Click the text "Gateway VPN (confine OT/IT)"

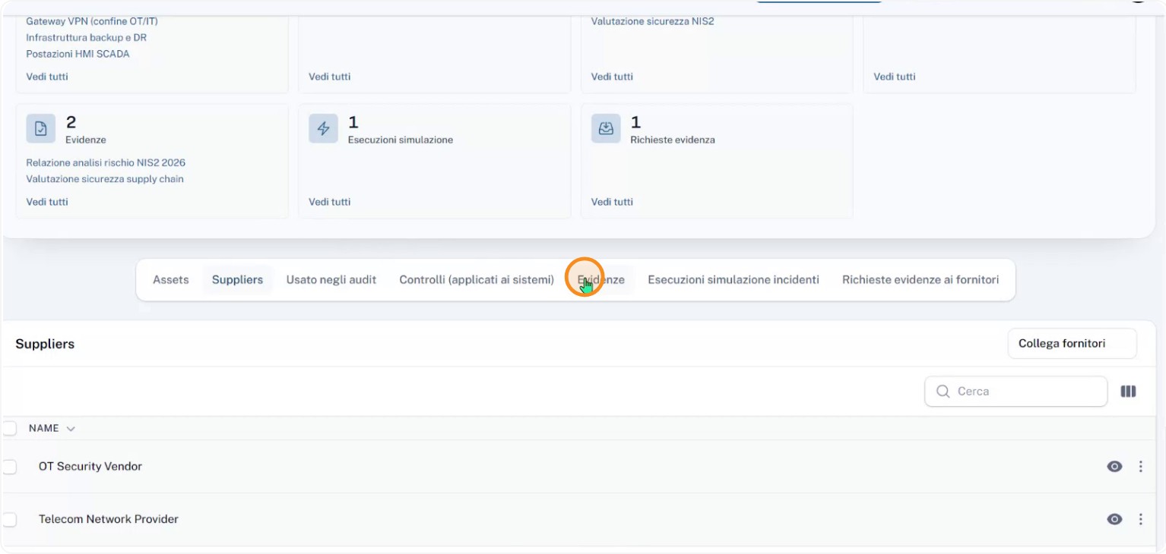92,21
